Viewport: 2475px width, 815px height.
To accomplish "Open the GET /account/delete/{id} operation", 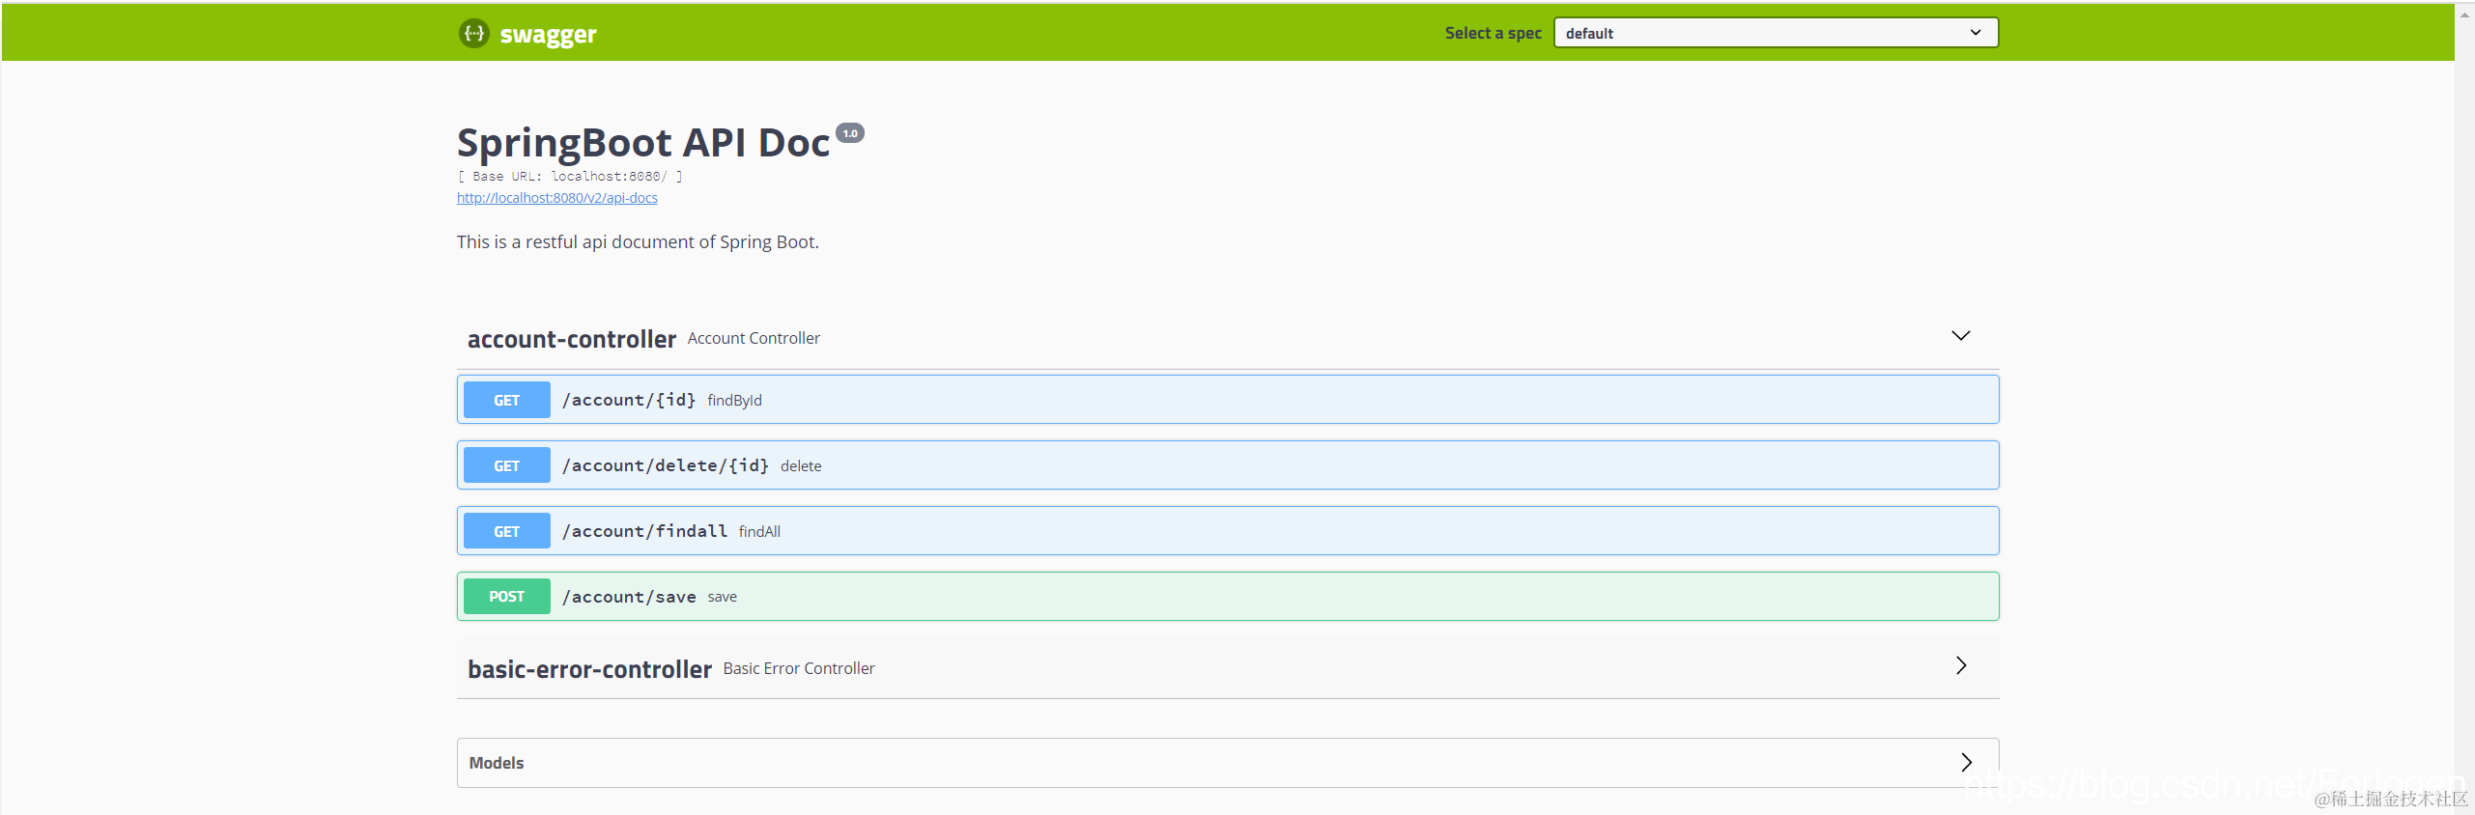I will point(1228,465).
